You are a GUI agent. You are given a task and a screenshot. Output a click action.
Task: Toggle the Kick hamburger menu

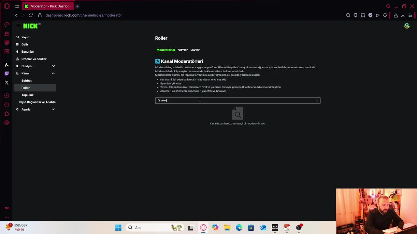point(18,26)
